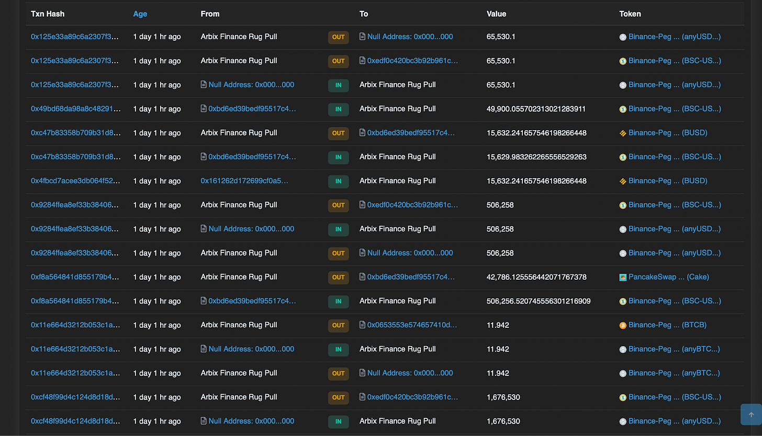Click the IN badge in the 0x4fbcd7acee row
The image size is (762, 436).
[339, 181]
